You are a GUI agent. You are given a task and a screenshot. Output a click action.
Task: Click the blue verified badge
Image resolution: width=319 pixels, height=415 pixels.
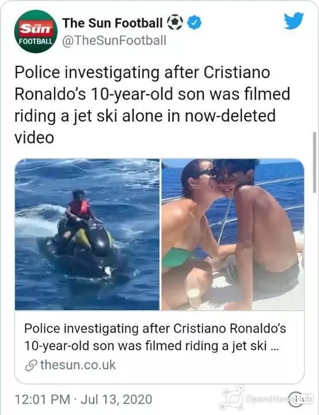pos(195,22)
